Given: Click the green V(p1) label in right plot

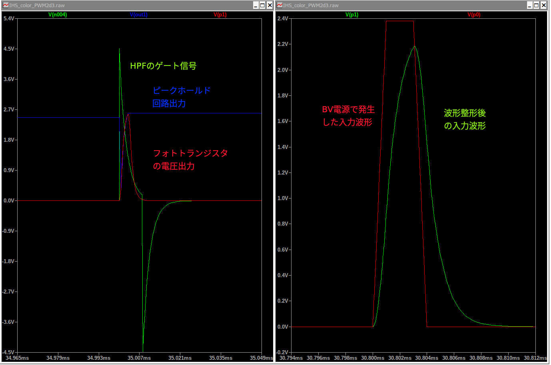Looking at the screenshot, I should tap(352, 15).
